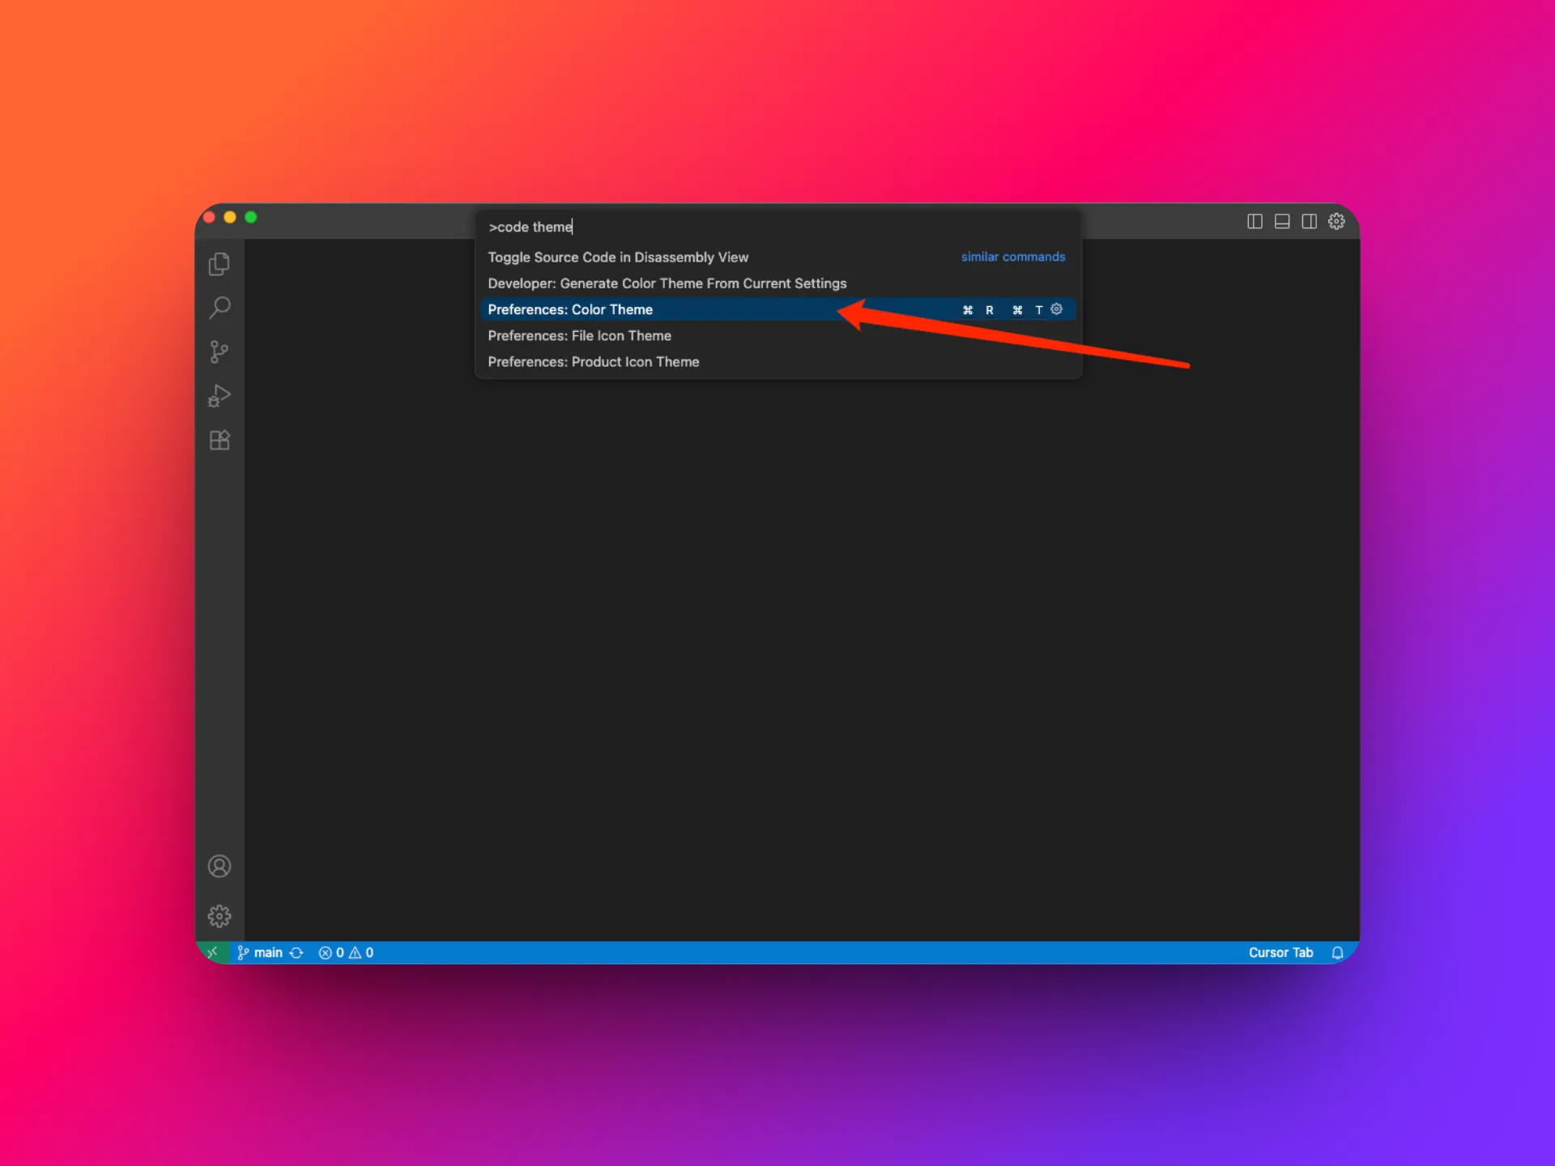Click the similar commands link
Screen dimensions: 1555x1166
[x=1013, y=257]
